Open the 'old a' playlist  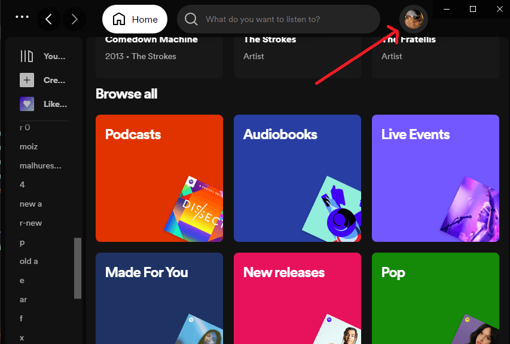[29, 261]
